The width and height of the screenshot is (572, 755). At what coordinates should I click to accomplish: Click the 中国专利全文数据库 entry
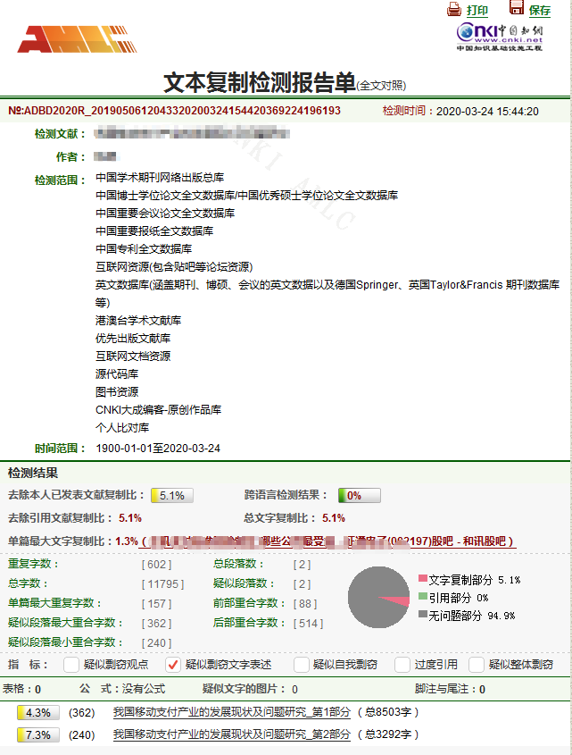pyautogui.click(x=144, y=249)
